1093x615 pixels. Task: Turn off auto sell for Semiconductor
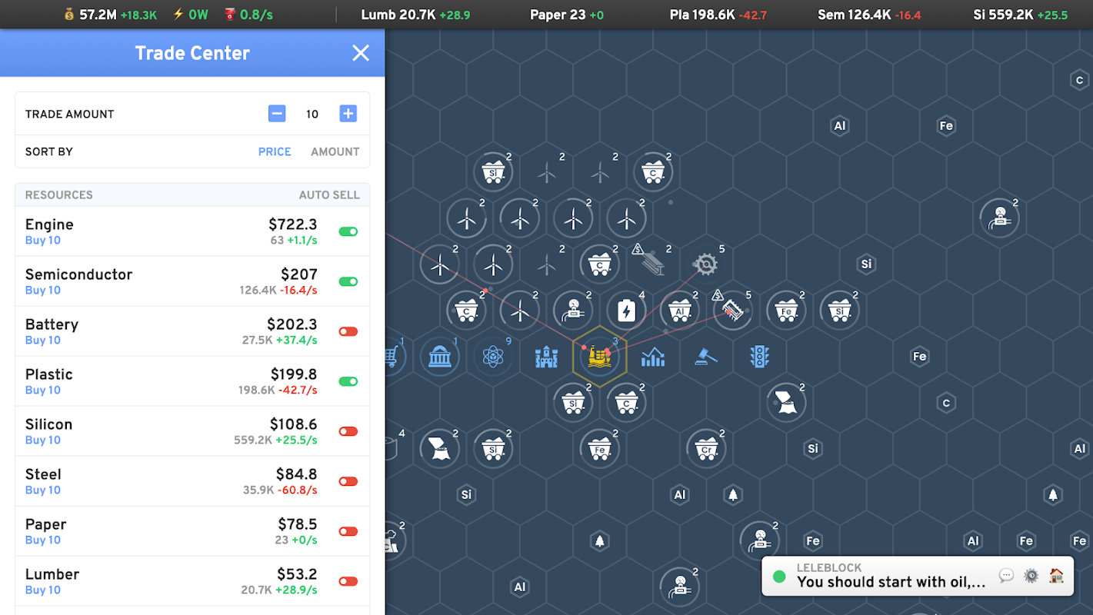pyautogui.click(x=348, y=281)
